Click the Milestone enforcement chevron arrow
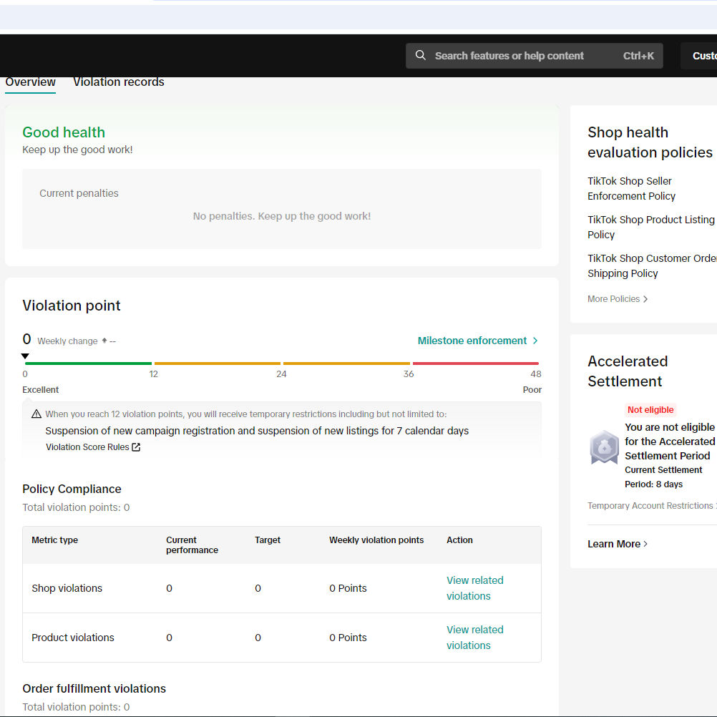The image size is (717, 717). point(535,341)
